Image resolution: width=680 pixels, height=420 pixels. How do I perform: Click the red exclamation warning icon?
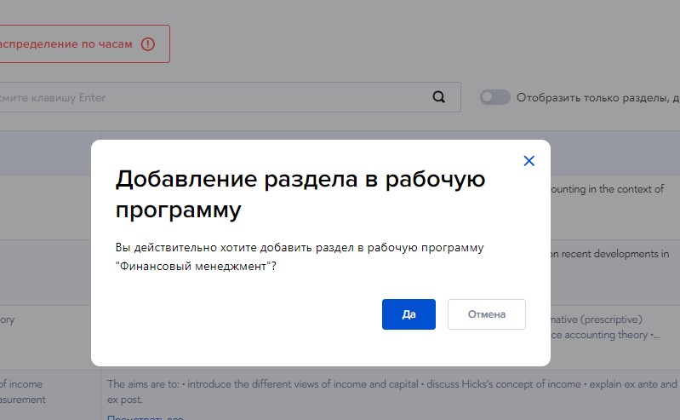tap(148, 43)
